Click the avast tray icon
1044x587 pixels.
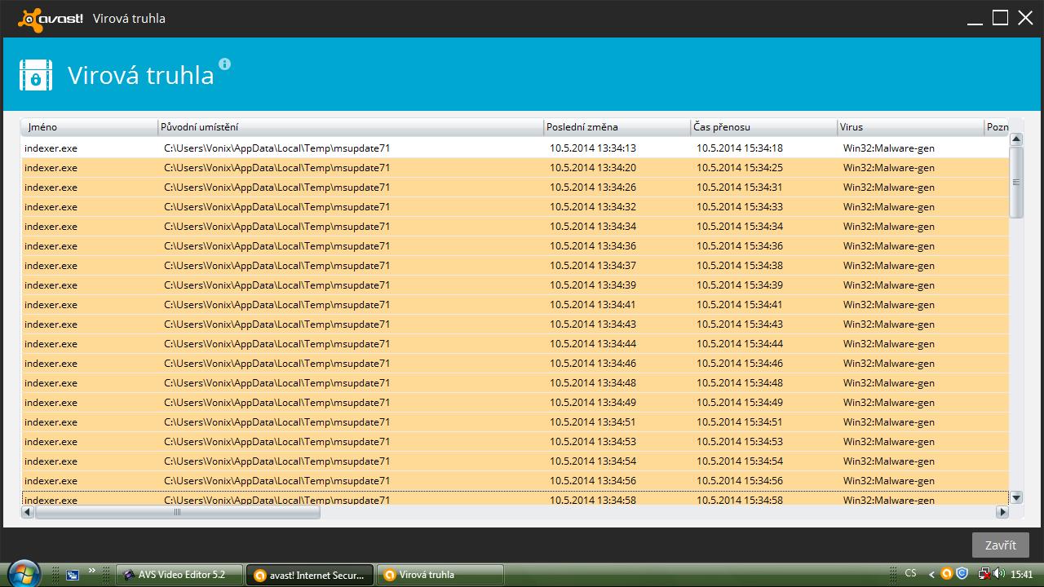pos(947,574)
